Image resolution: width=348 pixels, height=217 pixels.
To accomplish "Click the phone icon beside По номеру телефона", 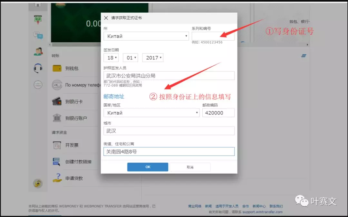I will (x=57, y=85).
